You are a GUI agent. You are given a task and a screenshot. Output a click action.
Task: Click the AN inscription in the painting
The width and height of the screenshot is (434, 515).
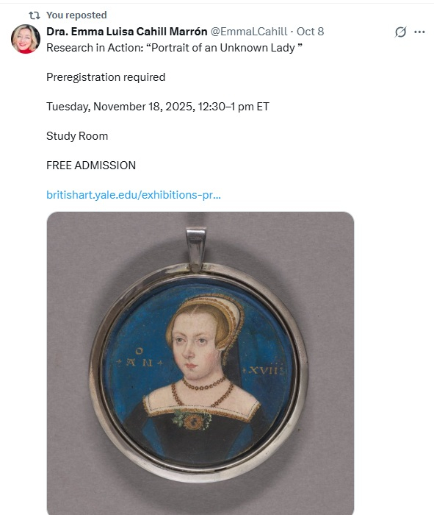click(x=140, y=359)
